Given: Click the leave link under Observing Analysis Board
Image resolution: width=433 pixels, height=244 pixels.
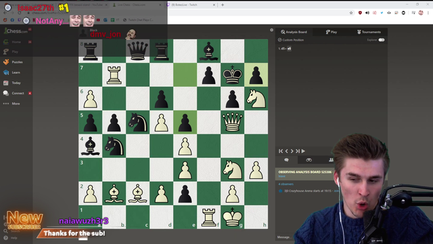Looking at the screenshot, I should (281, 176).
